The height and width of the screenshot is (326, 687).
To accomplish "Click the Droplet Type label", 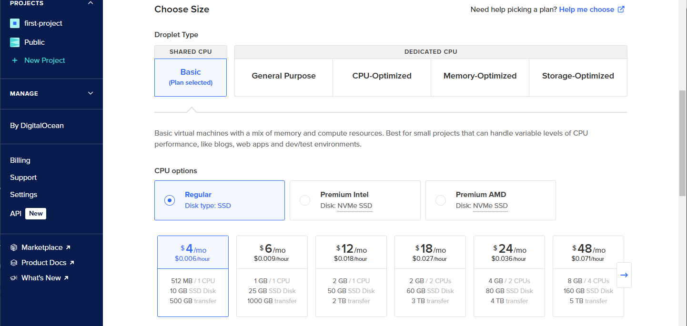I will pyautogui.click(x=176, y=35).
